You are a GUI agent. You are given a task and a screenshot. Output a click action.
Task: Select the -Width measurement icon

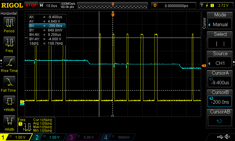click(x=9, y=121)
